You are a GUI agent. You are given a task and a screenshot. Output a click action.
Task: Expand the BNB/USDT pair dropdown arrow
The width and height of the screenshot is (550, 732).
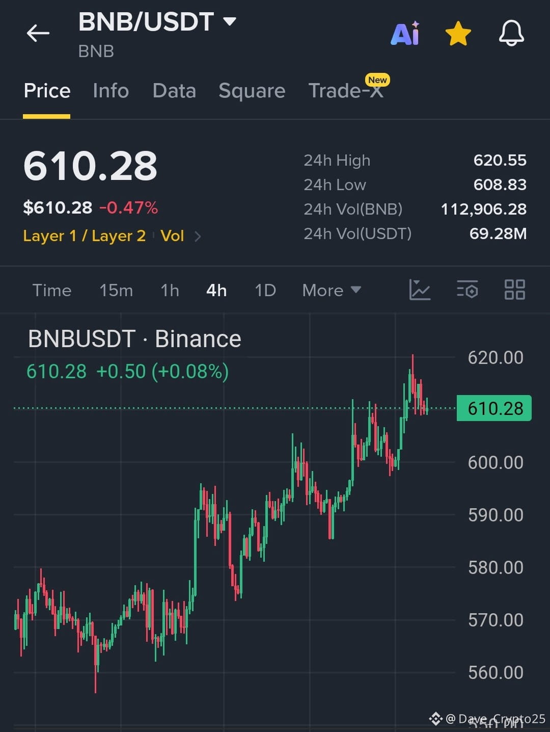point(230,21)
